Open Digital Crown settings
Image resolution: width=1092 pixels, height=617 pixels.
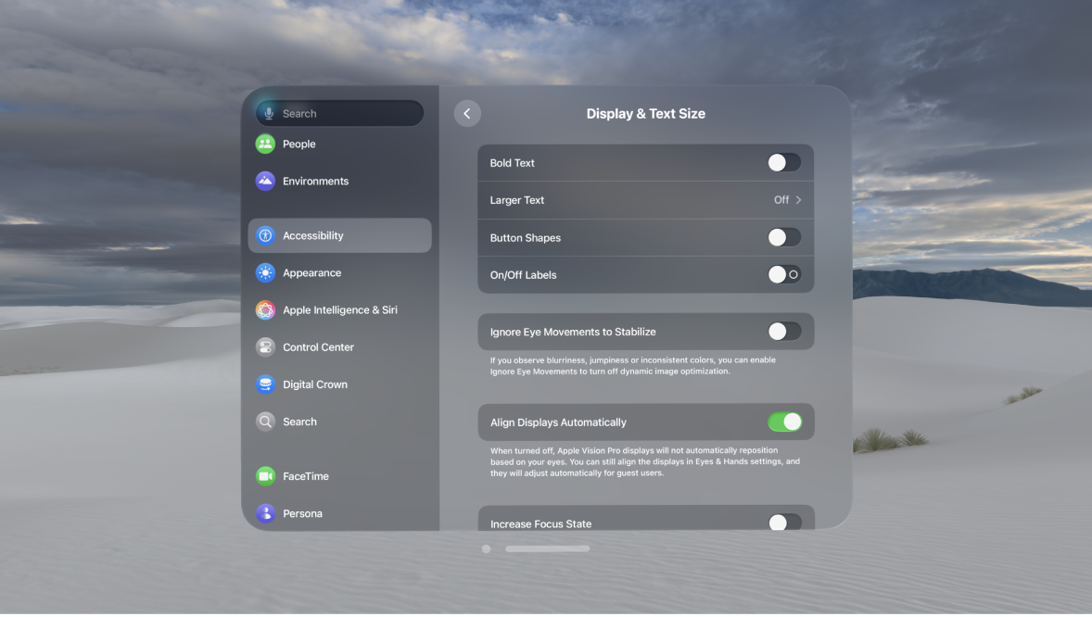click(340, 384)
